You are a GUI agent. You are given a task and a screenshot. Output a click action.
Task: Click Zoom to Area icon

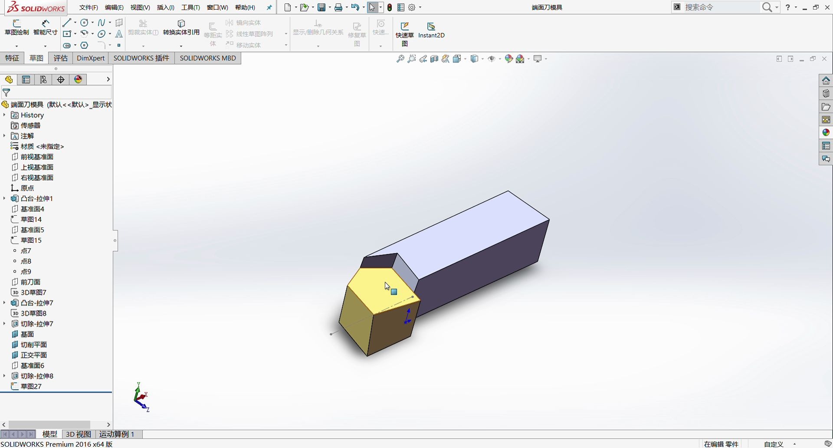(x=412, y=59)
